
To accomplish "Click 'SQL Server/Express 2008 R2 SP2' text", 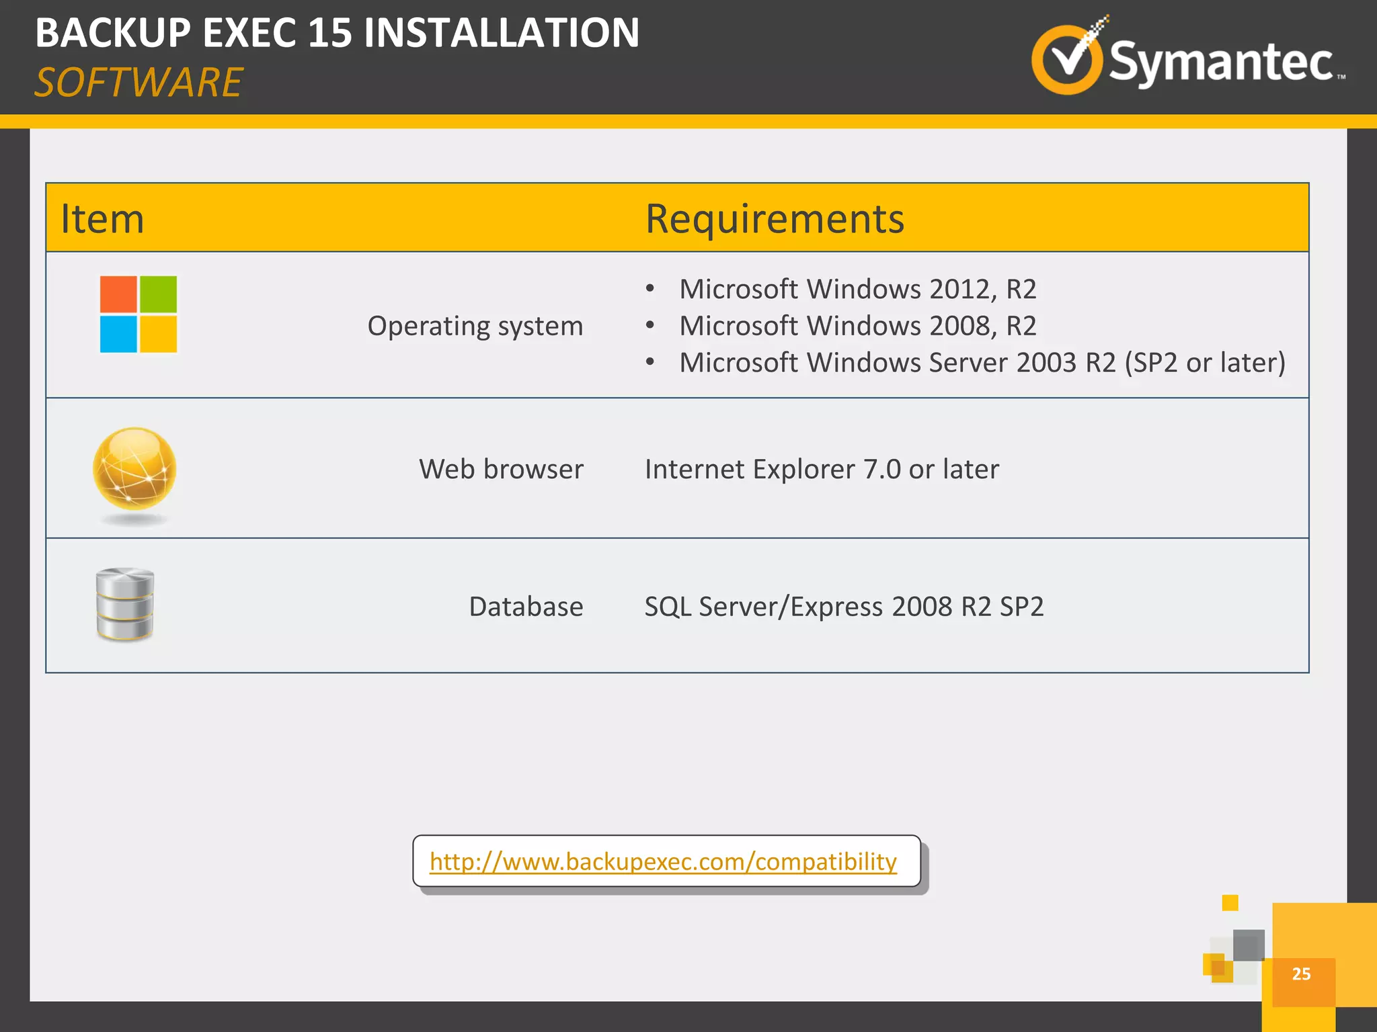I will click(844, 607).
